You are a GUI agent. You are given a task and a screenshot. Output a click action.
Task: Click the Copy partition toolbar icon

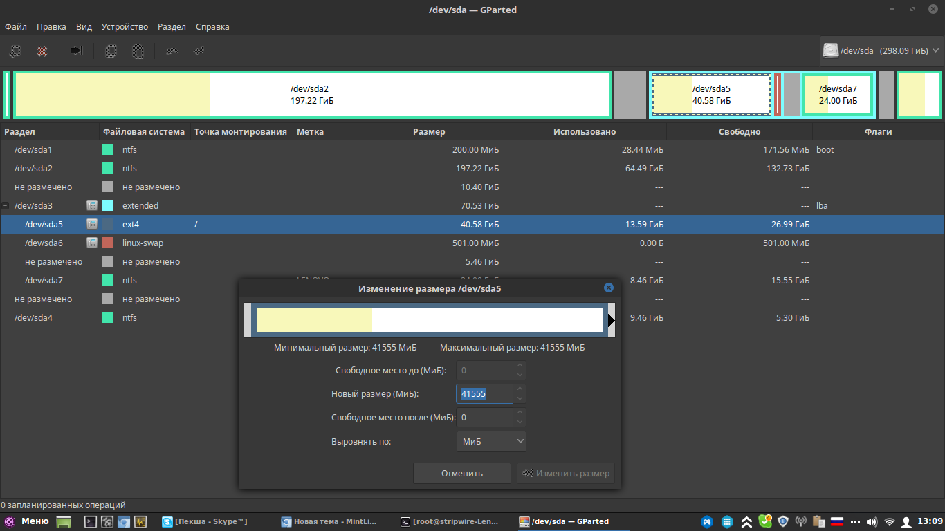[x=111, y=51]
